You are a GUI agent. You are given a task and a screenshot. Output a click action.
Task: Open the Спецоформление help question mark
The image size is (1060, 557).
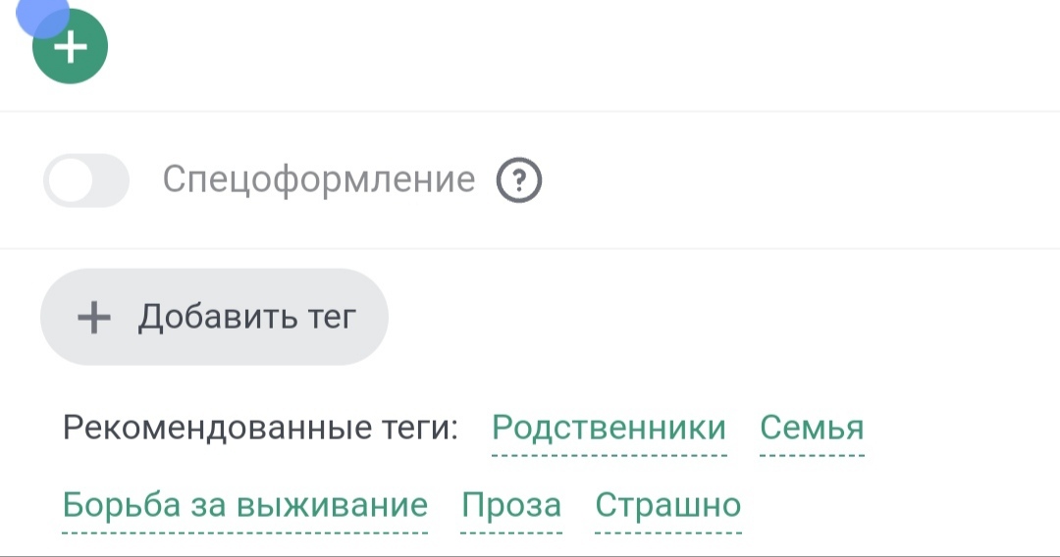(x=519, y=180)
